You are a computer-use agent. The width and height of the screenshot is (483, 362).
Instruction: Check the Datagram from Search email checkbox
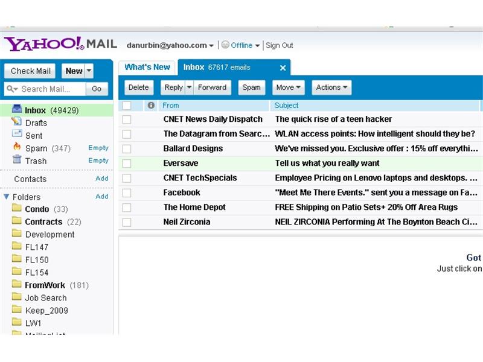click(127, 134)
